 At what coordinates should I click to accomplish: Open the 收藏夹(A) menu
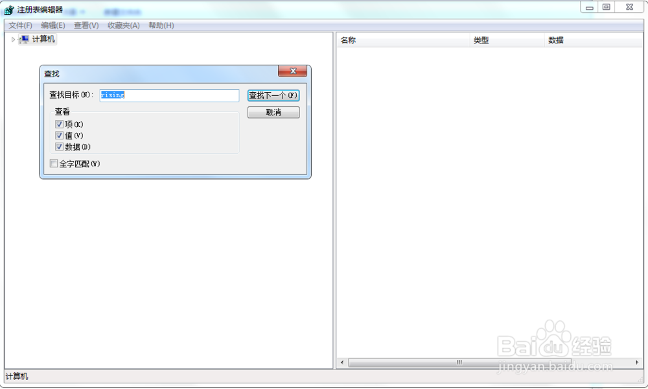(x=124, y=25)
